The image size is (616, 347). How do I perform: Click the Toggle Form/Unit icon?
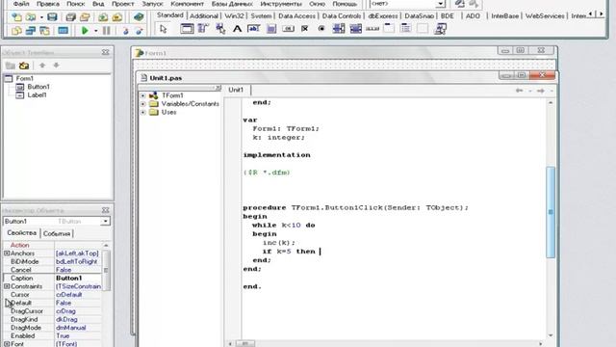coord(45,31)
